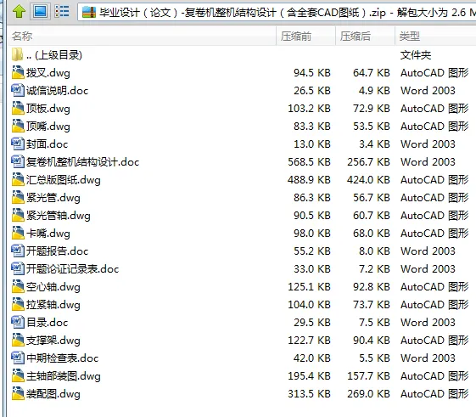Click the 42.0 KB size value

tap(312, 358)
